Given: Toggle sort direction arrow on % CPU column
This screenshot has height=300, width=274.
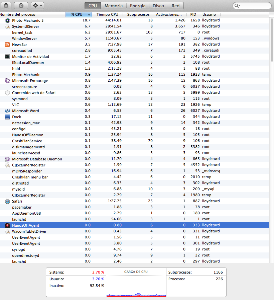Looking at the screenshot, I should coord(89,14).
